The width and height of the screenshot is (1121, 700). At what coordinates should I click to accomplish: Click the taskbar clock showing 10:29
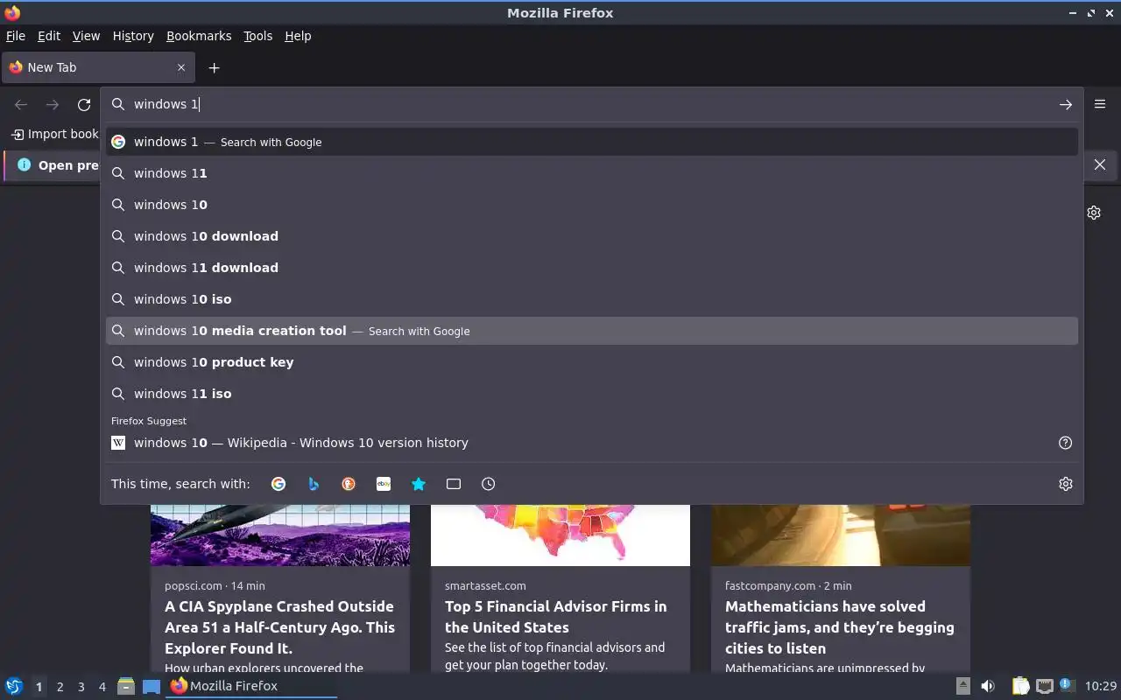(1100, 686)
